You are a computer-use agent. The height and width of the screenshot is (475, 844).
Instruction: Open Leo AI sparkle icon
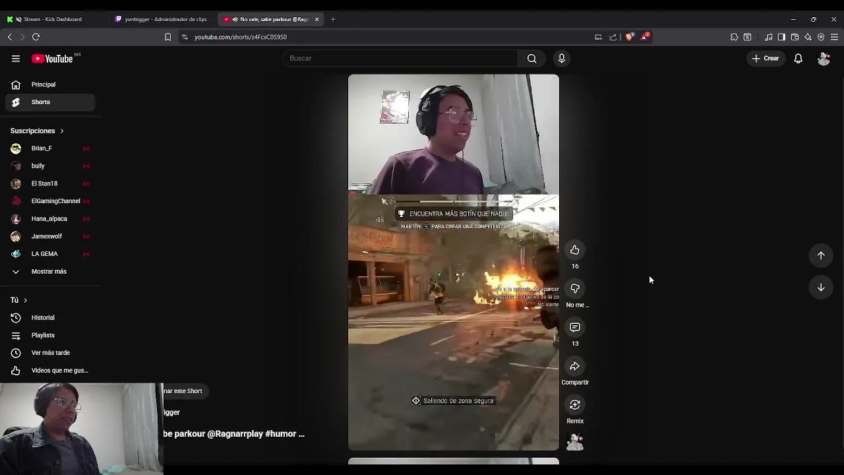(808, 37)
